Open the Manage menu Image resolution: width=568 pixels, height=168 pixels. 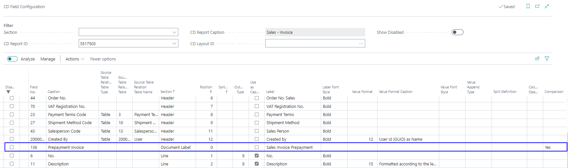(48, 59)
